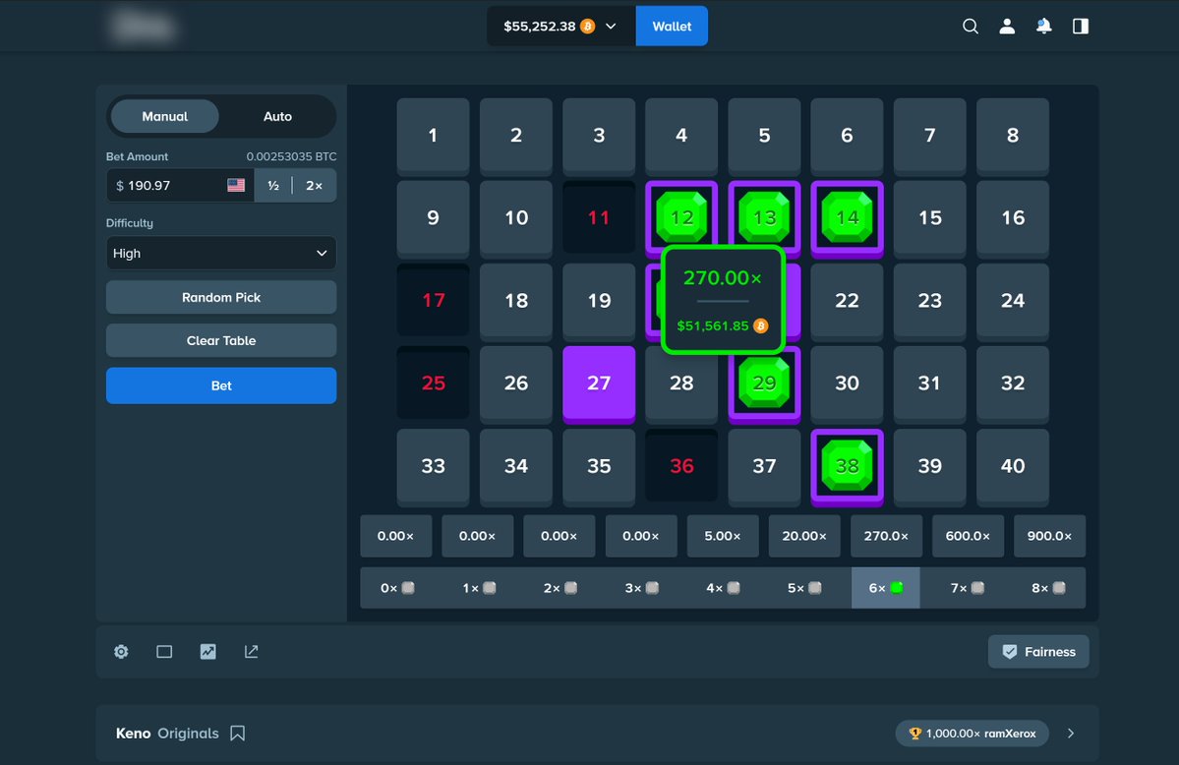Click the 4× hits indicator

(723, 587)
